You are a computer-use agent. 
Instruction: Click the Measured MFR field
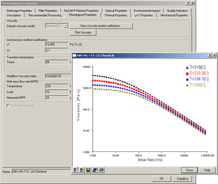[57, 98]
